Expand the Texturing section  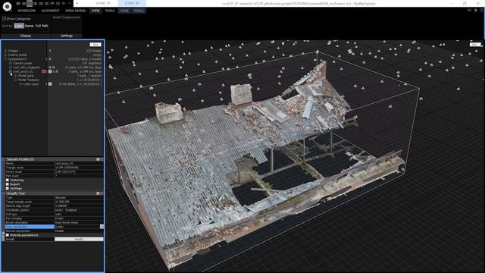point(8,180)
